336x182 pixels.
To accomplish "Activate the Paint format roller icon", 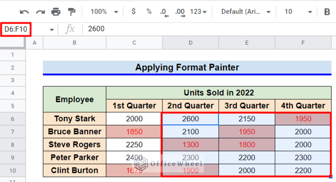I will (72, 12).
